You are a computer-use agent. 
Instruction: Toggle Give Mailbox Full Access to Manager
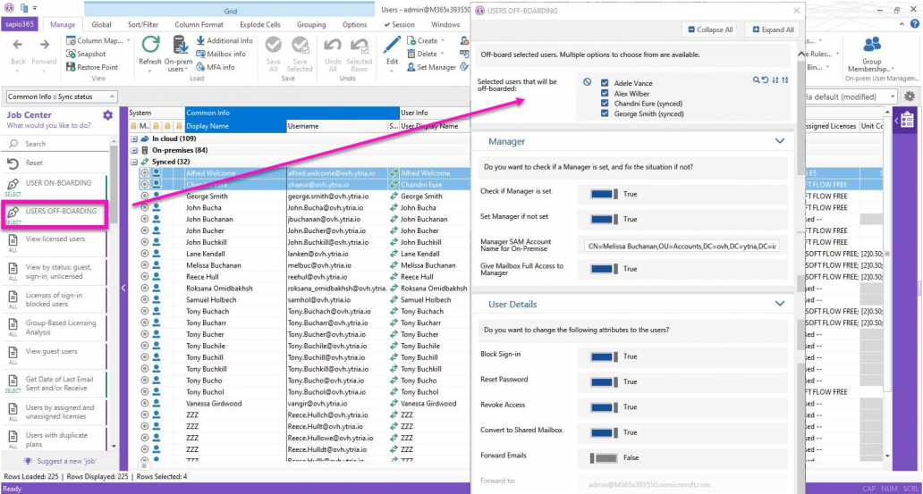tap(605, 269)
